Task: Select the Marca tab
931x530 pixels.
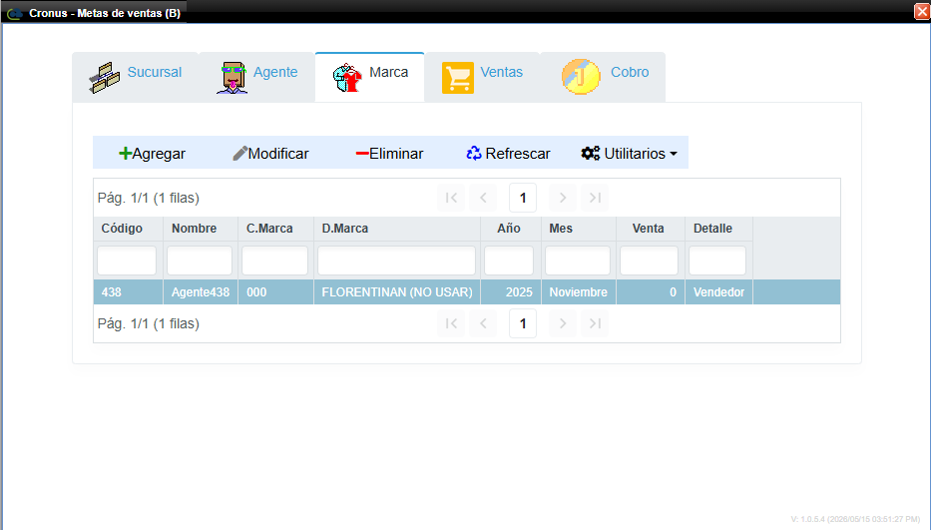Action: pos(370,77)
